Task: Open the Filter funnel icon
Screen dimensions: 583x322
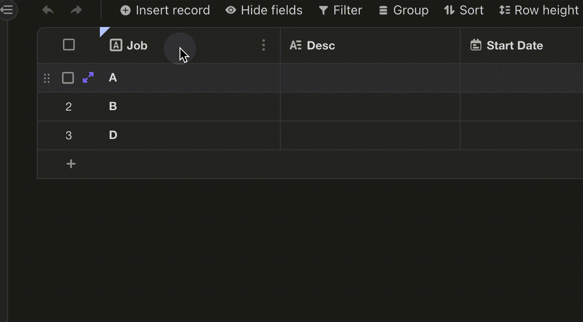Action: point(323,10)
